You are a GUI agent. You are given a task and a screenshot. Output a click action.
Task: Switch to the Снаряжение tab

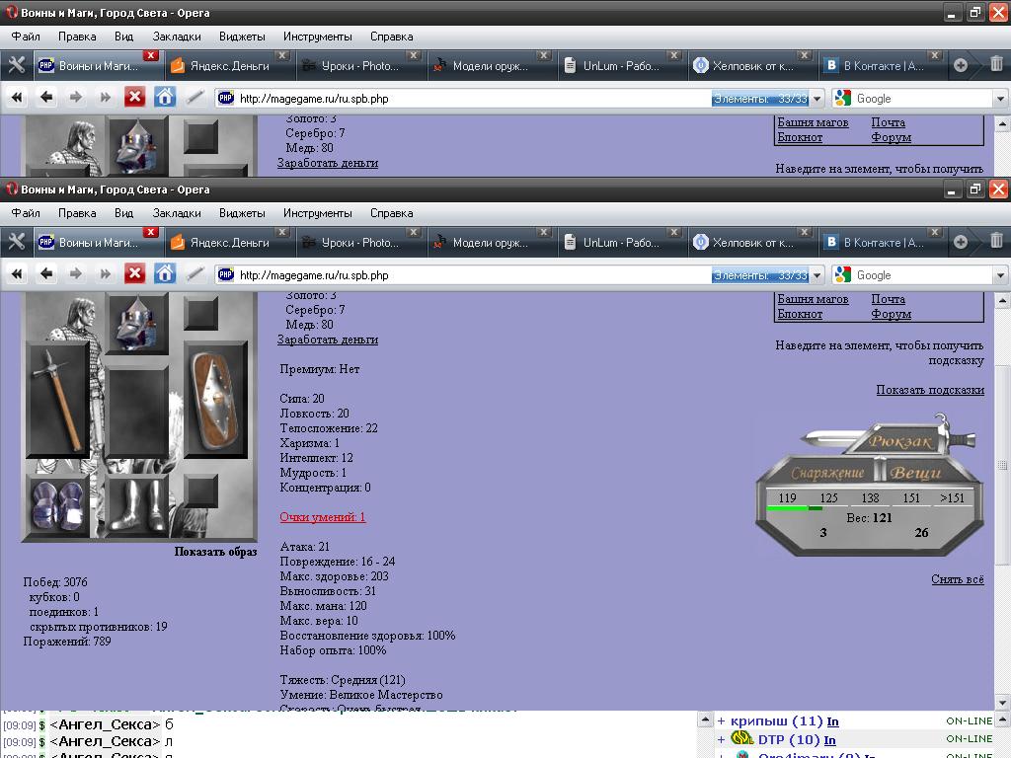[827, 474]
